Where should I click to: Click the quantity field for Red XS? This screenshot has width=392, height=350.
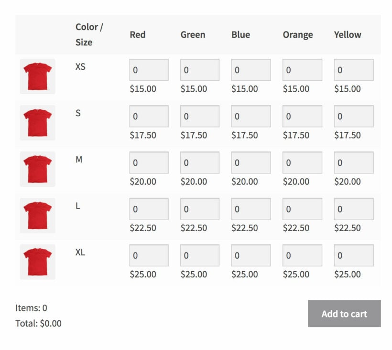click(x=149, y=69)
